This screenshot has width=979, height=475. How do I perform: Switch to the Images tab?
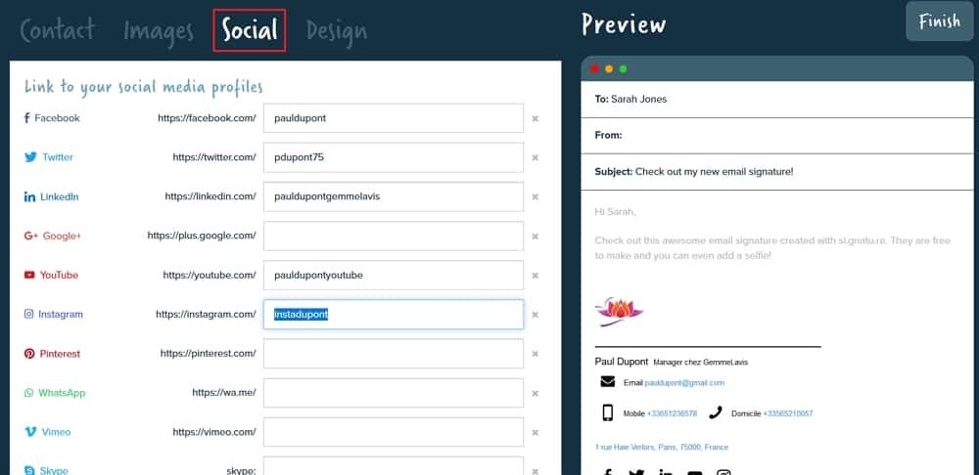coord(159,31)
